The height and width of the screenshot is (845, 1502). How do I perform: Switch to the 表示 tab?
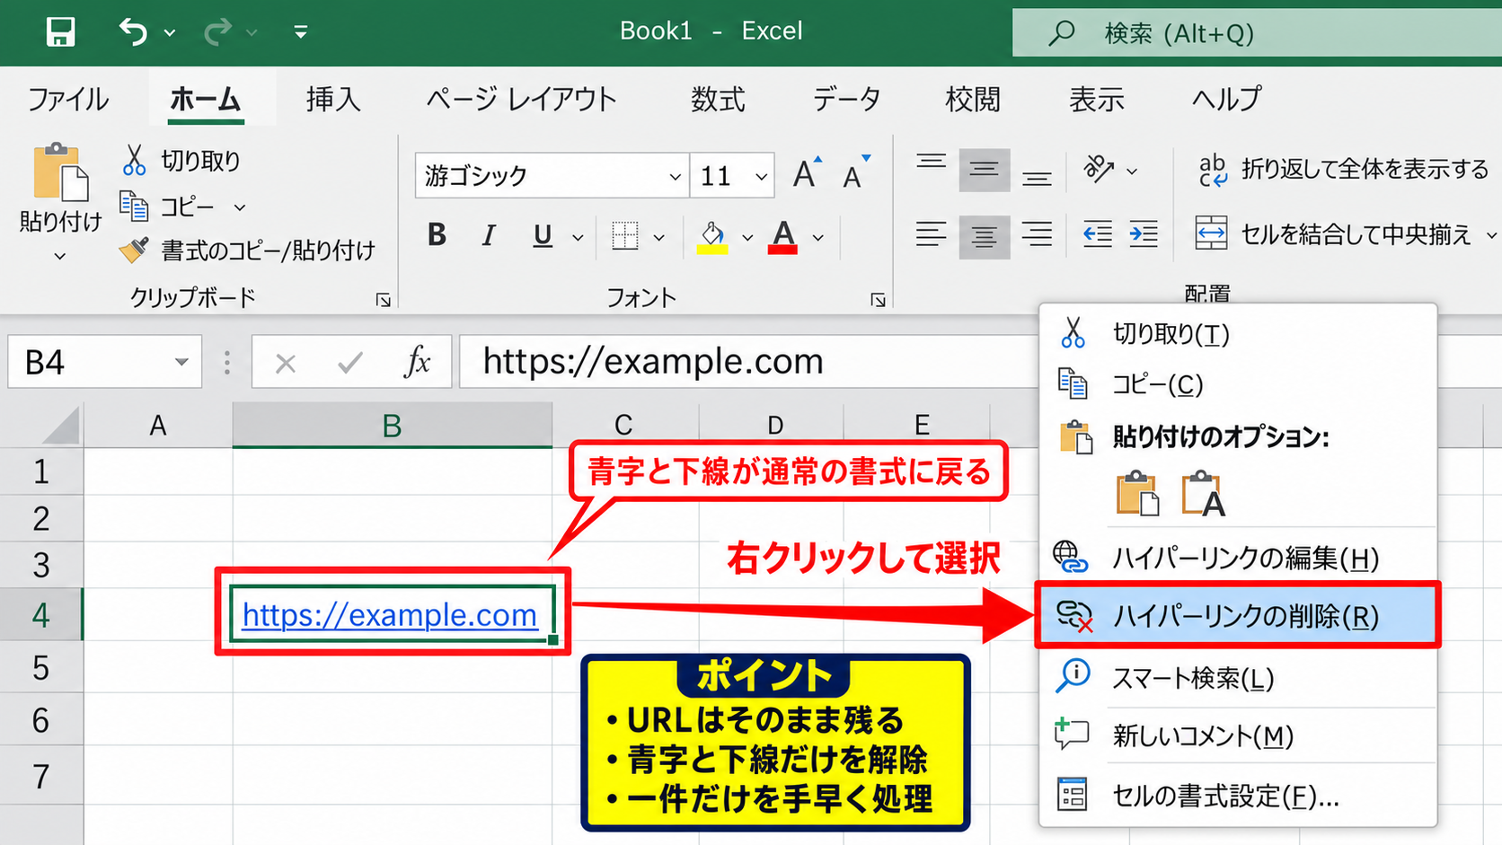[1097, 99]
